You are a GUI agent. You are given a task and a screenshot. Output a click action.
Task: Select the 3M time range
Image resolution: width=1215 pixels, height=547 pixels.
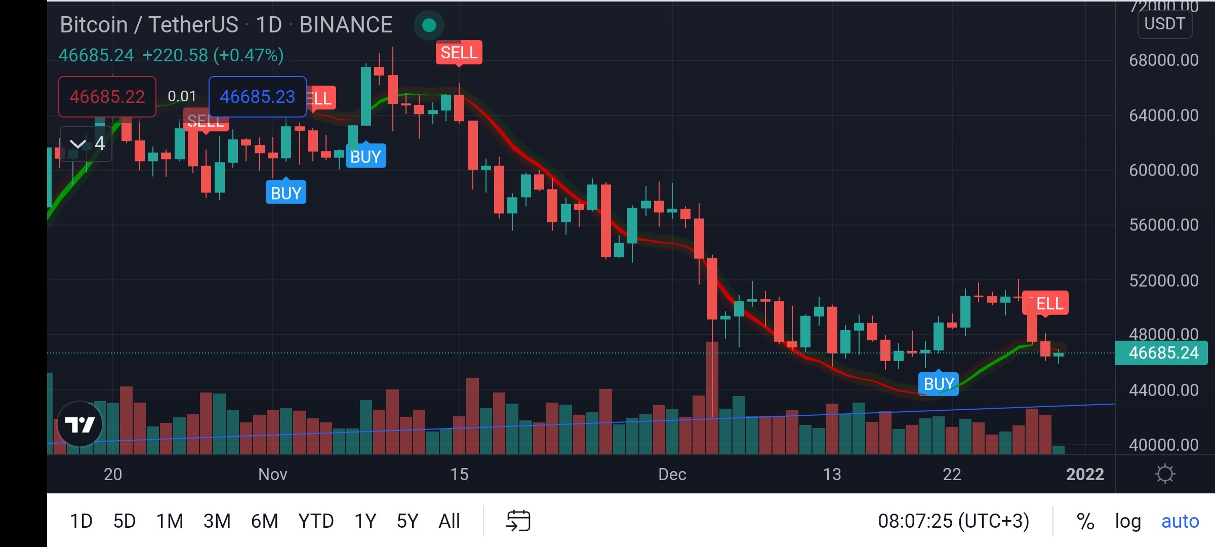217,521
